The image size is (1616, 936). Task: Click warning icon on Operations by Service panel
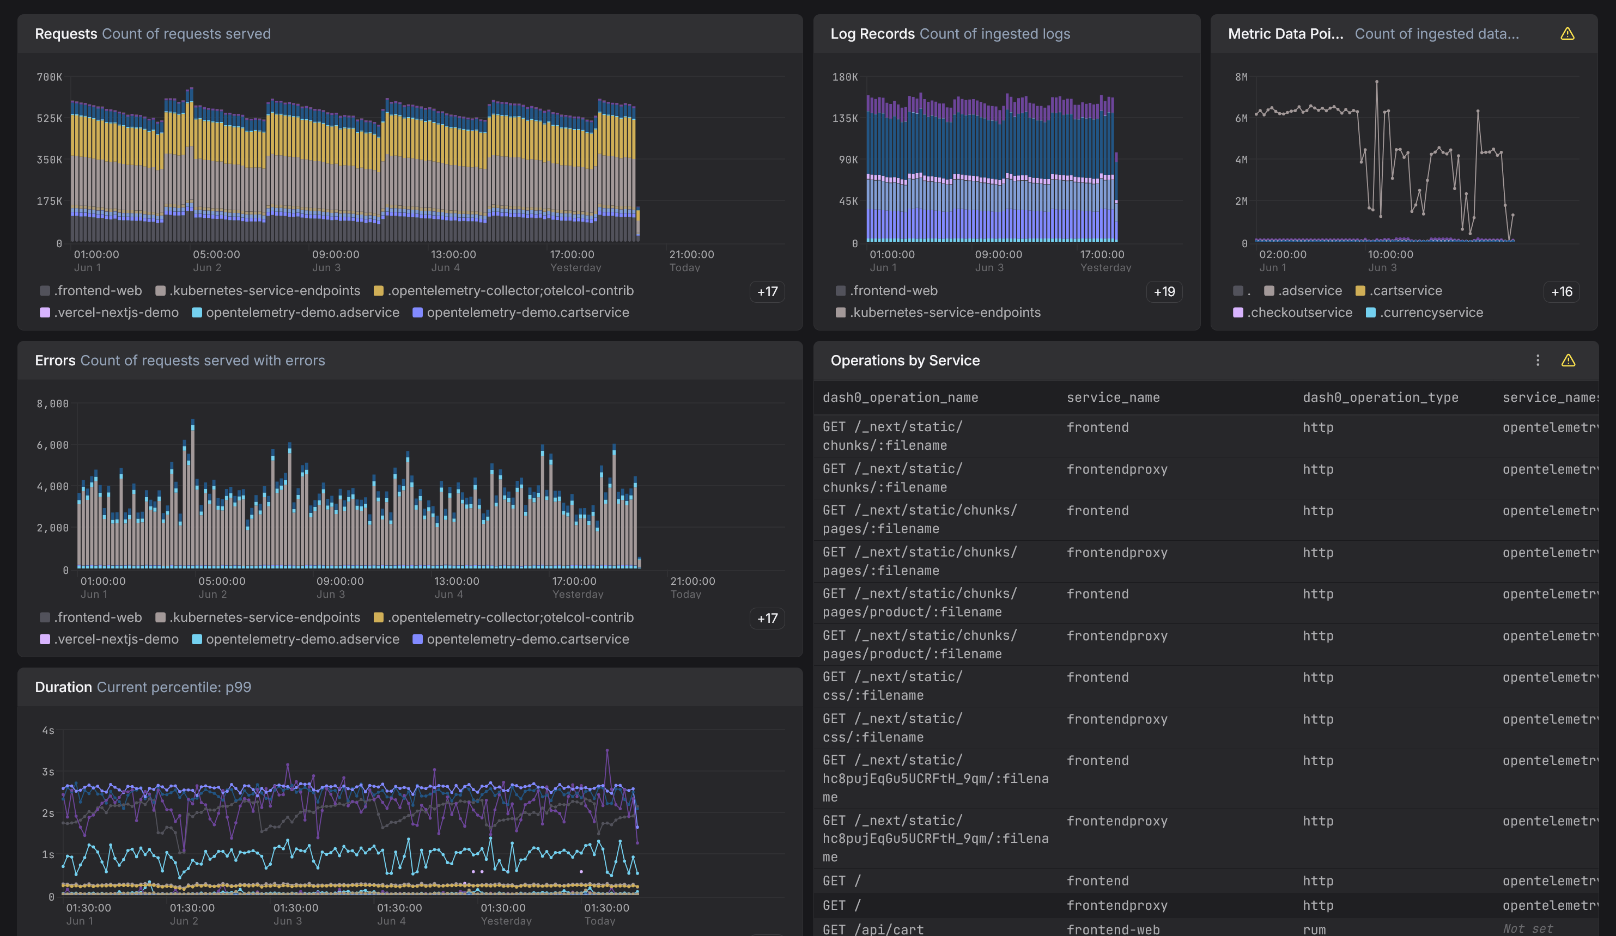[x=1568, y=360]
